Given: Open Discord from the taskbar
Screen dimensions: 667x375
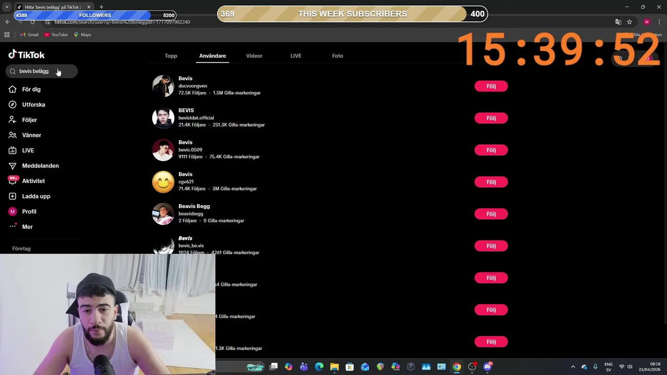Looking at the screenshot, I should pos(488,367).
